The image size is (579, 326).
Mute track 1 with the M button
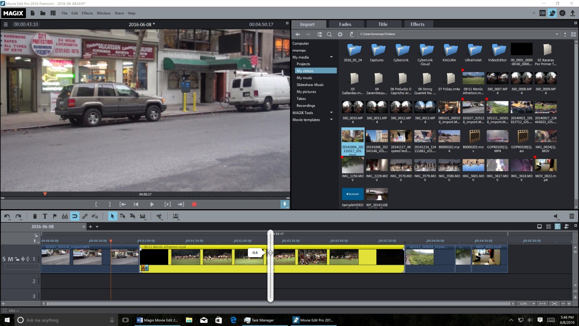pos(10,259)
